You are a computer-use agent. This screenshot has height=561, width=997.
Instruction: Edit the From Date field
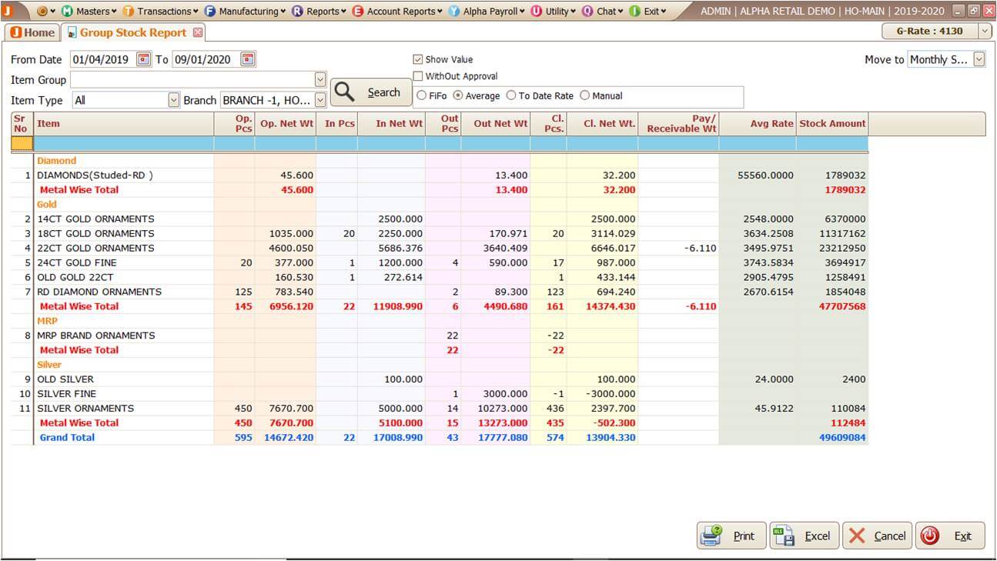(102, 59)
